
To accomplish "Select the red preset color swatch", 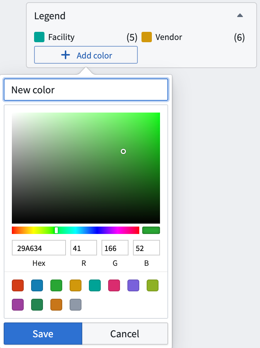I will pos(18,285).
